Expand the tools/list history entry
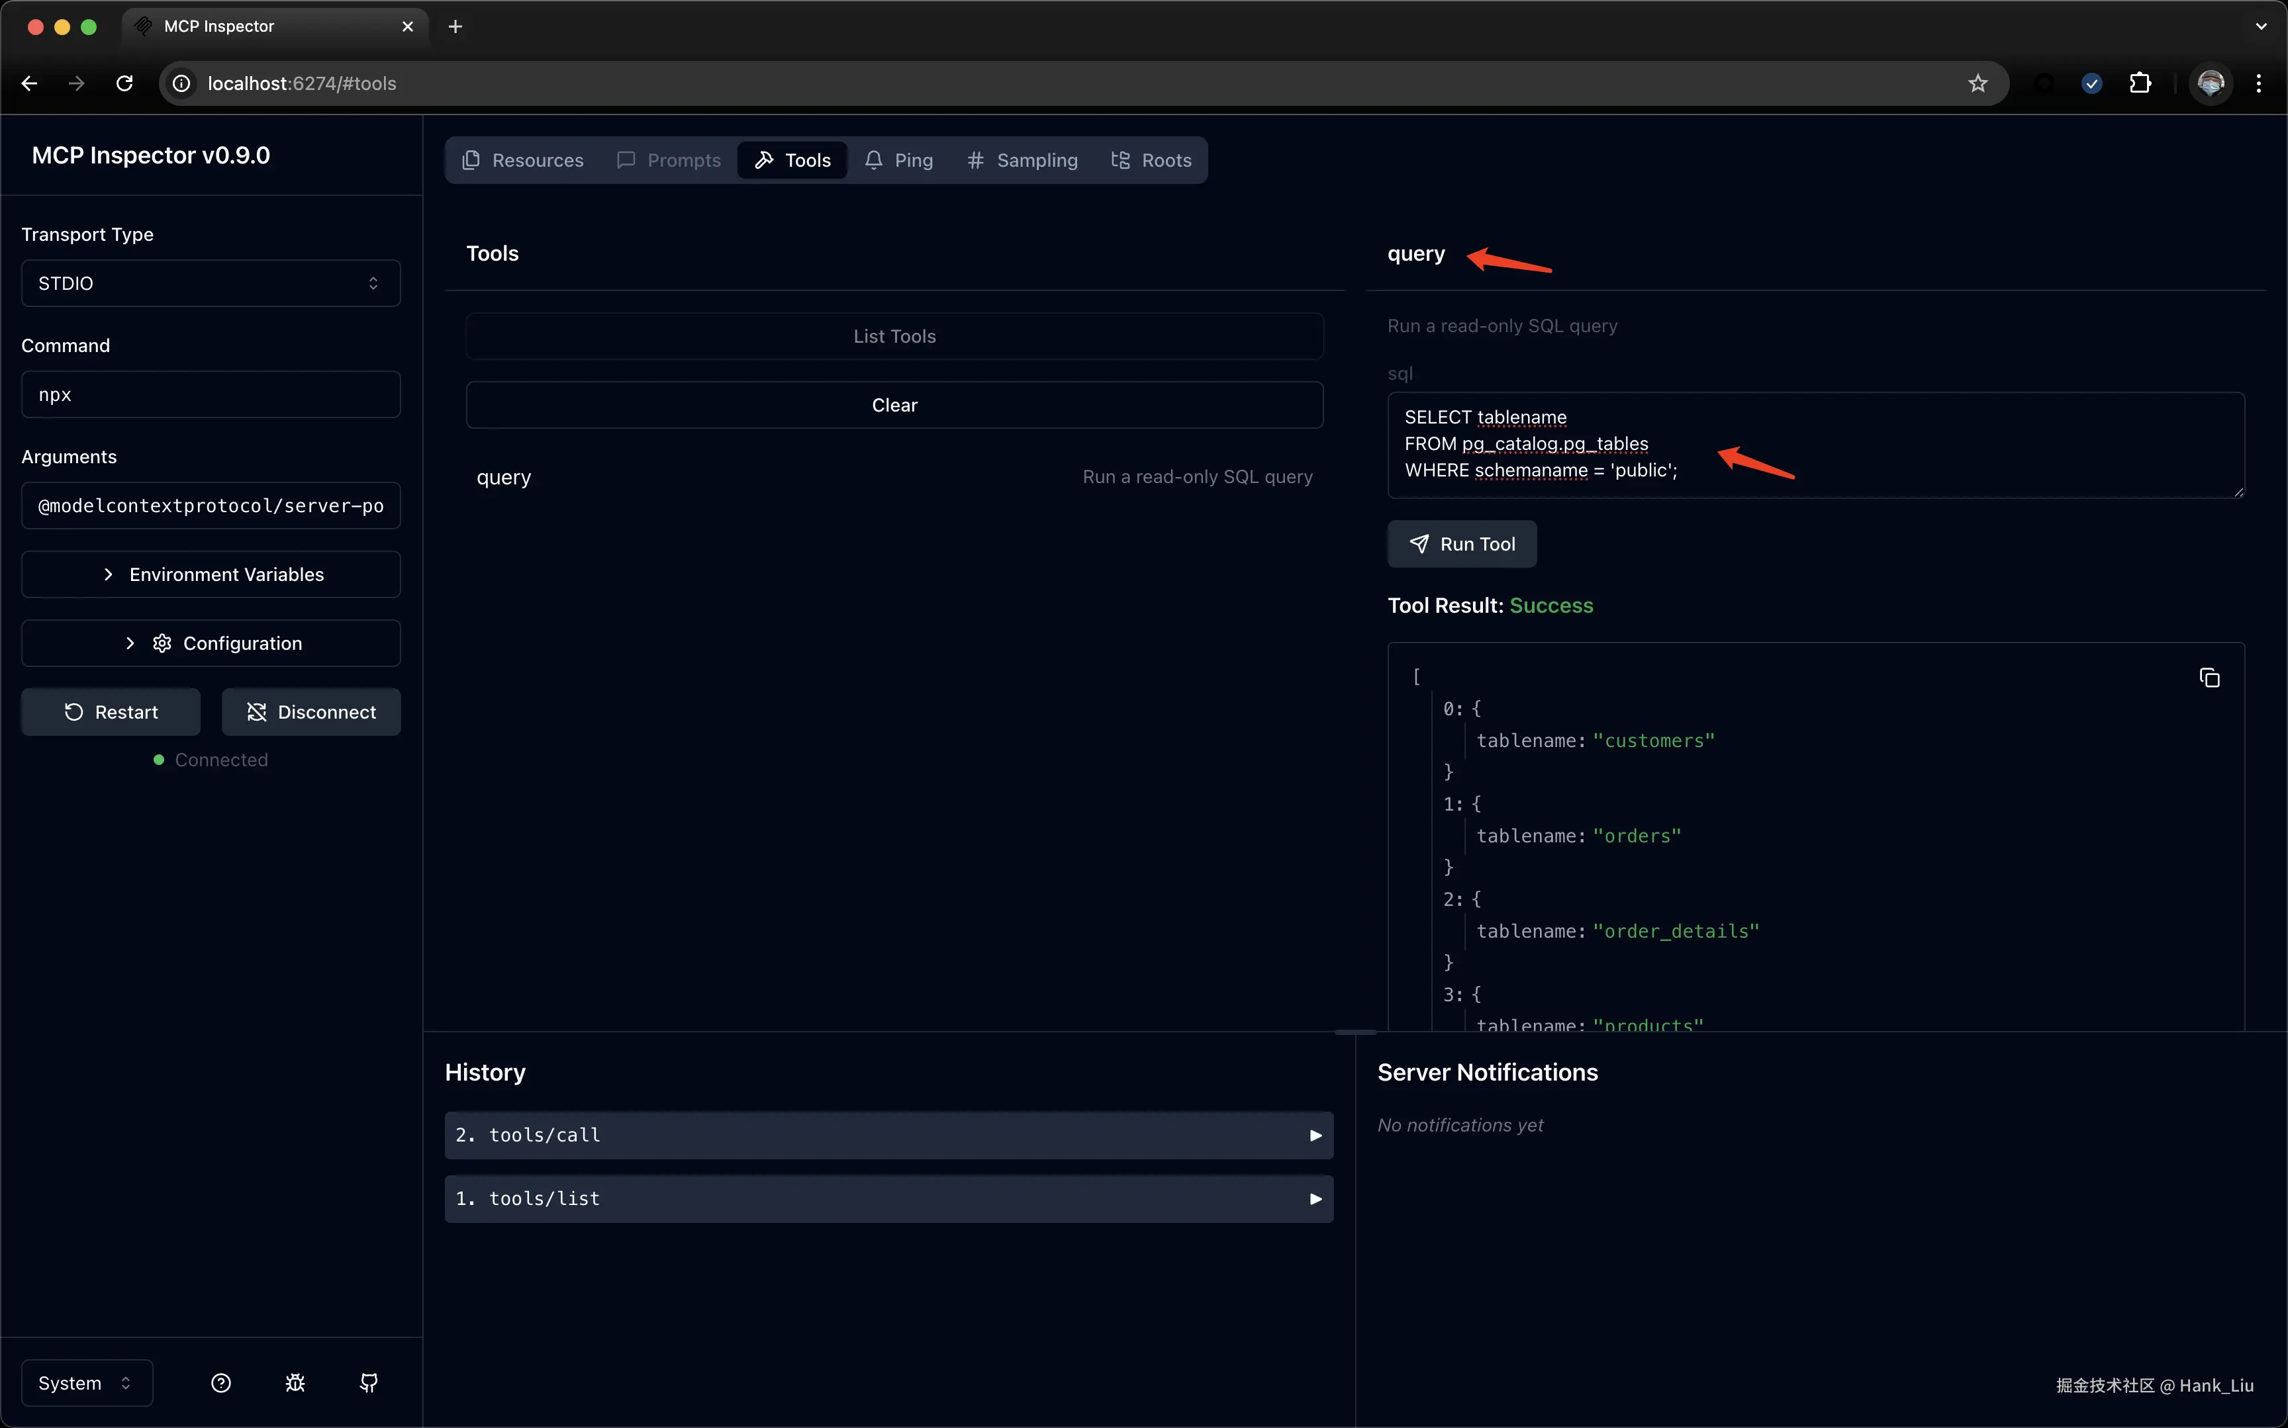This screenshot has height=1428, width=2288. (888, 1198)
